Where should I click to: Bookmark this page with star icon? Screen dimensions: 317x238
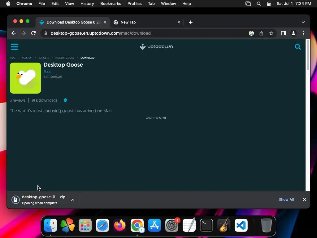(x=271, y=33)
